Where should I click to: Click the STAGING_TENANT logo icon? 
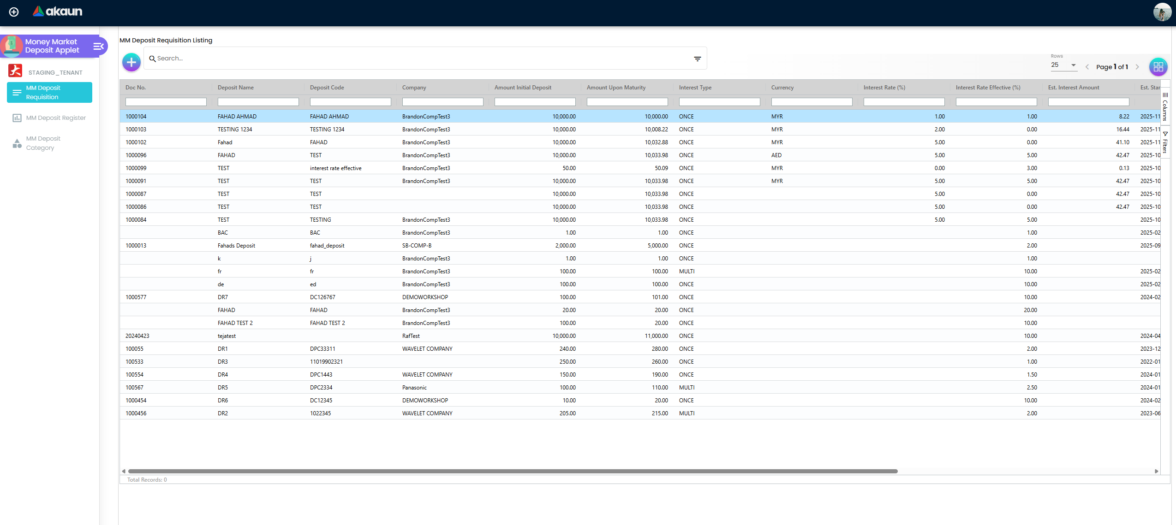point(15,71)
